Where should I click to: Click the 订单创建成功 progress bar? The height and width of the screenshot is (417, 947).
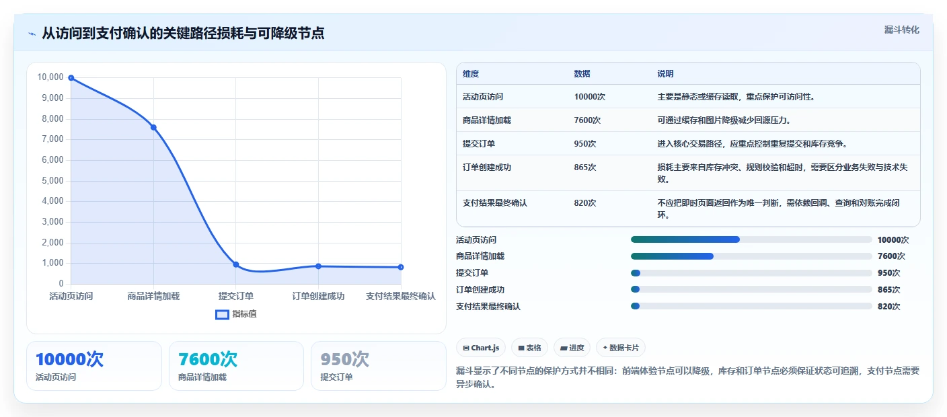click(x=751, y=290)
